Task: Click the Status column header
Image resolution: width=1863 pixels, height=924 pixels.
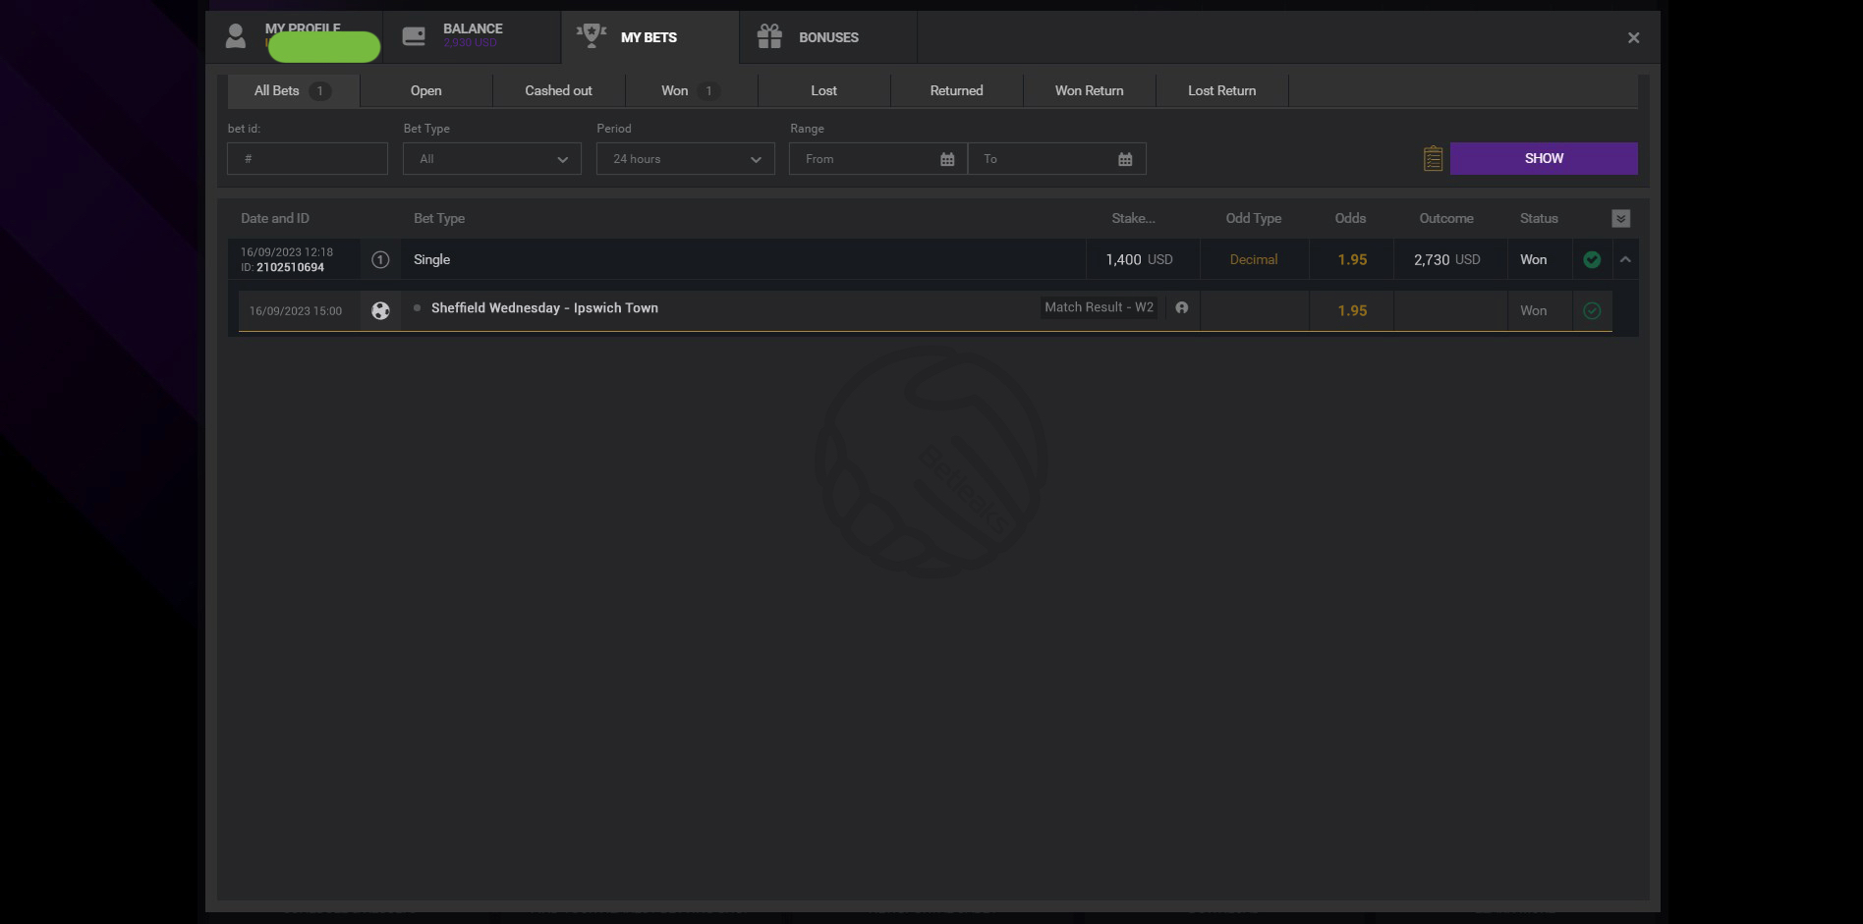Action: 1539,218
